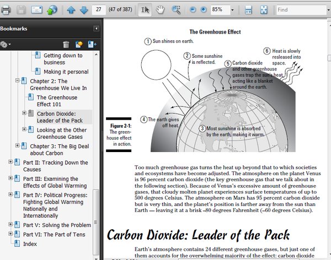Go to next page with down arrow
The height and width of the screenshot is (260, 331).
point(83,10)
